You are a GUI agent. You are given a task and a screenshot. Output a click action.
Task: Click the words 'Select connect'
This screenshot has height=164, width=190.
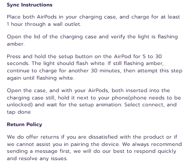click(144, 105)
